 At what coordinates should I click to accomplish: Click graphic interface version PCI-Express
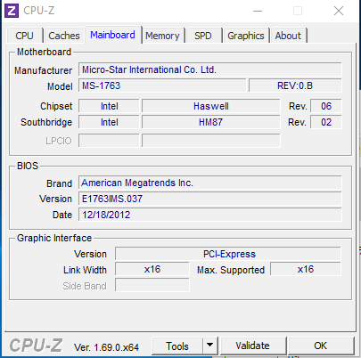pyautogui.click(x=228, y=254)
